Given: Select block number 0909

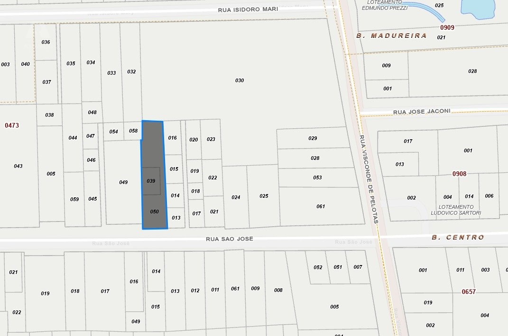Looking at the screenshot, I should 447,27.
